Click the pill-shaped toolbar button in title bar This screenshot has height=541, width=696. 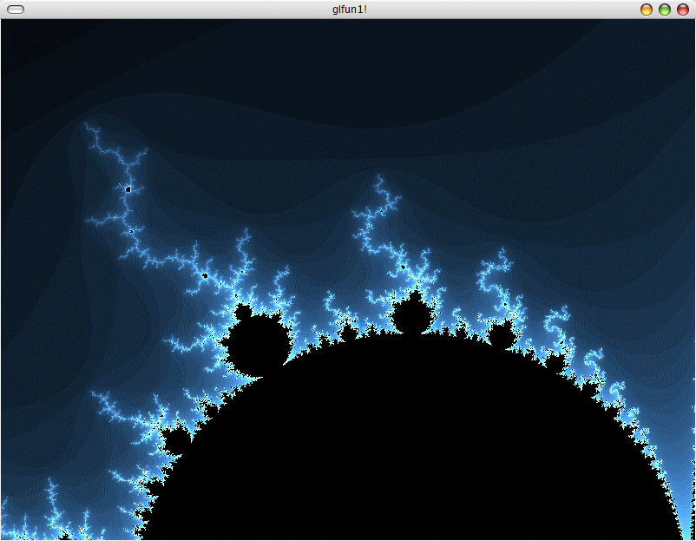tap(16, 10)
